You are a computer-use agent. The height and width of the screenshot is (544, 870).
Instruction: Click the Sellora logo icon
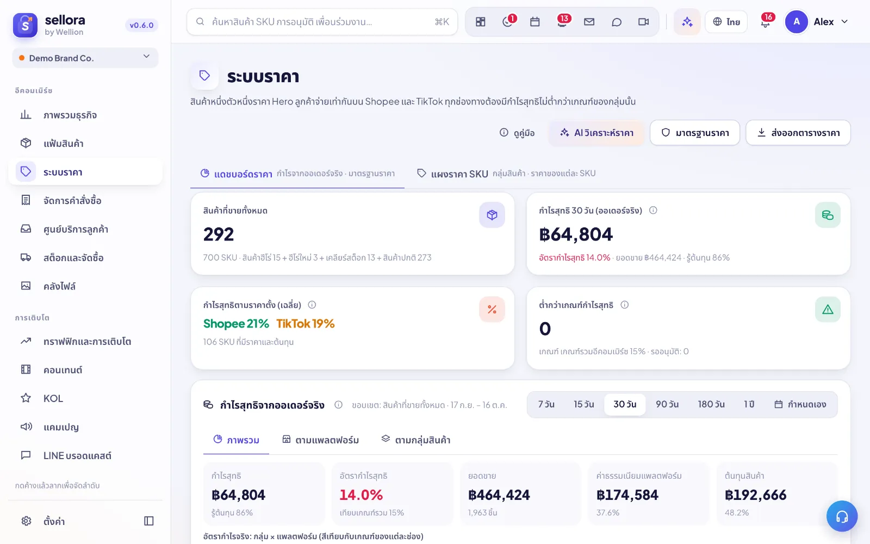[x=25, y=25]
